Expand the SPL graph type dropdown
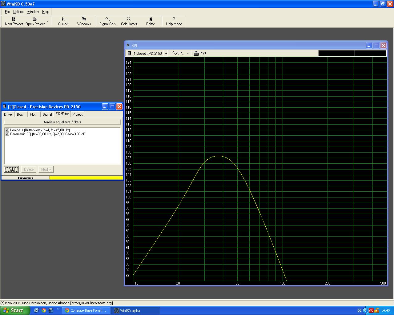Image resolution: width=394 pixels, height=315 pixels. coord(188,54)
